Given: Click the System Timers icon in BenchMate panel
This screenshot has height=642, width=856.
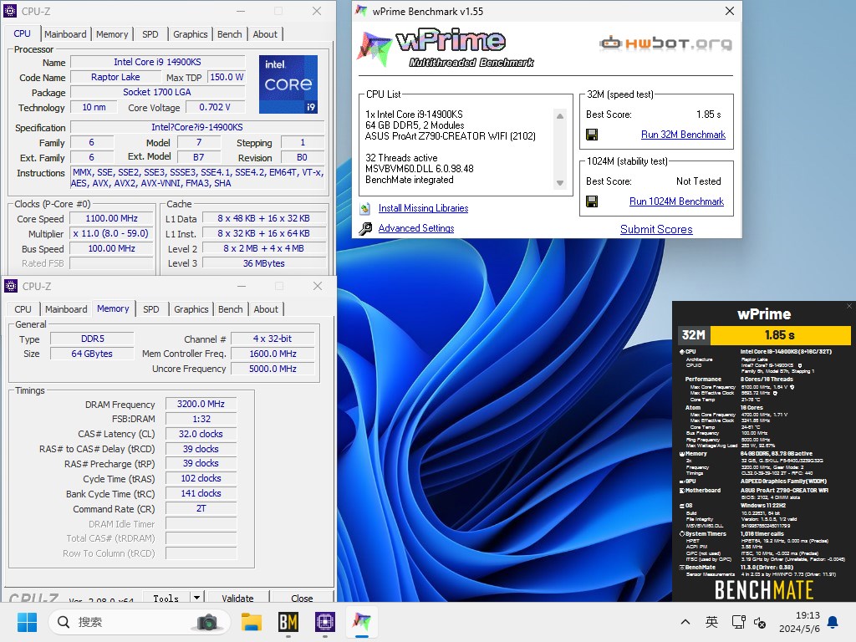Looking at the screenshot, I should pyautogui.click(x=682, y=533).
